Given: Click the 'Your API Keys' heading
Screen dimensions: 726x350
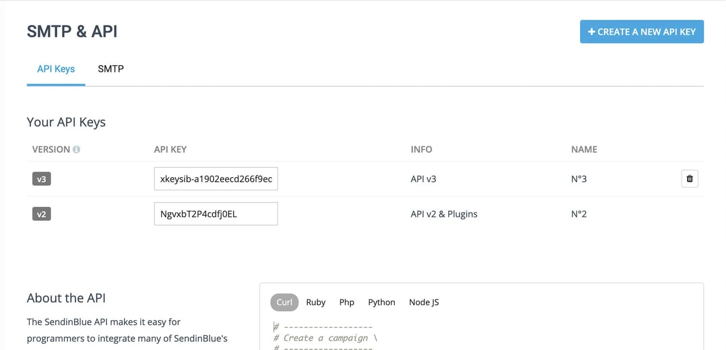Looking at the screenshot, I should [x=66, y=122].
